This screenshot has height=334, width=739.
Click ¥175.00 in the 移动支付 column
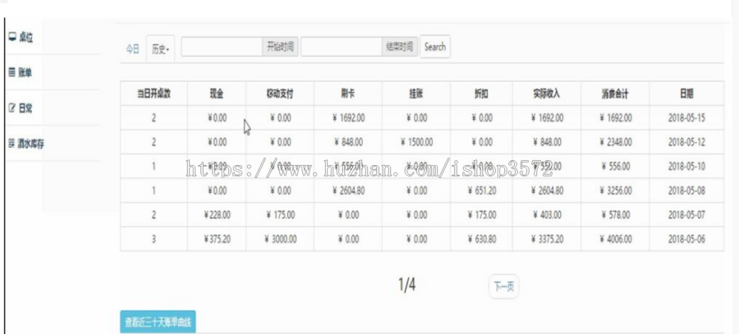(x=280, y=215)
